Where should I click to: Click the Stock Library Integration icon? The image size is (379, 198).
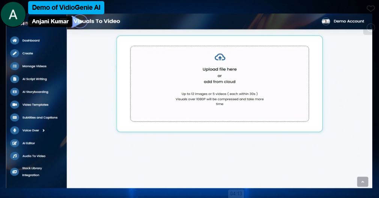click(15, 172)
